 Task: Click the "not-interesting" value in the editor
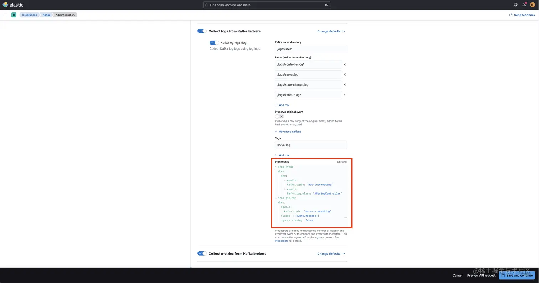[x=319, y=185]
